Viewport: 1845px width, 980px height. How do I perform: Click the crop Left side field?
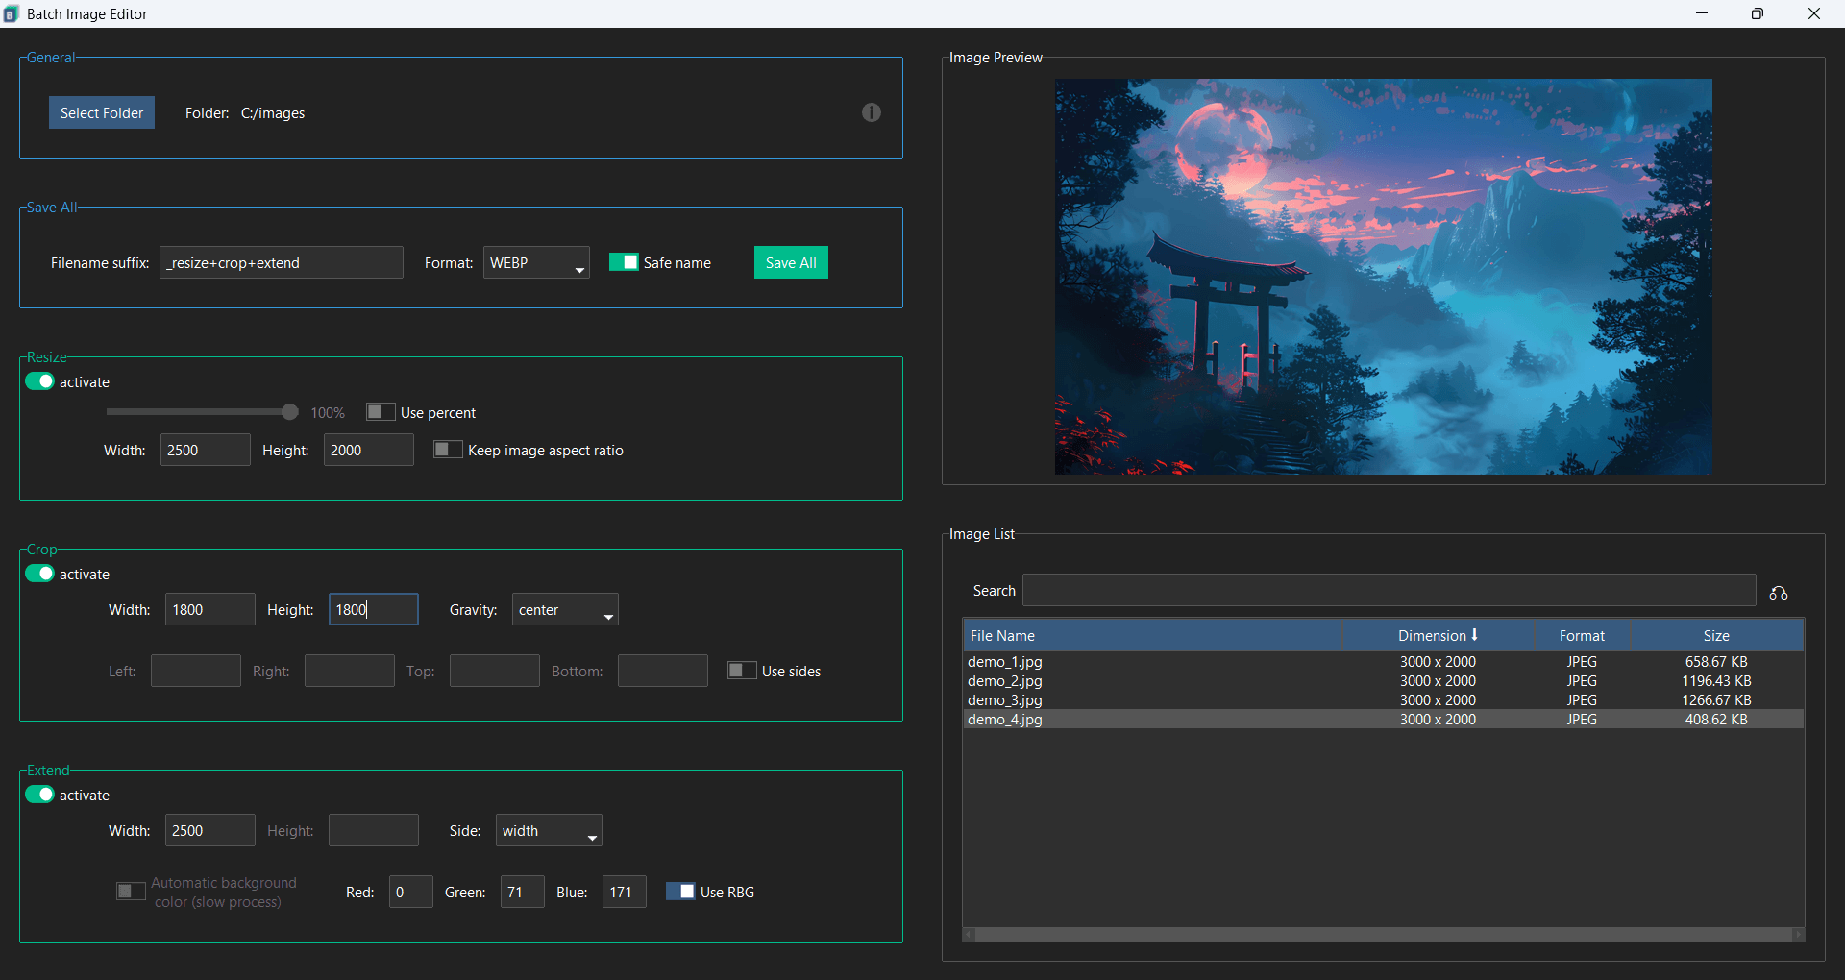[x=196, y=671]
